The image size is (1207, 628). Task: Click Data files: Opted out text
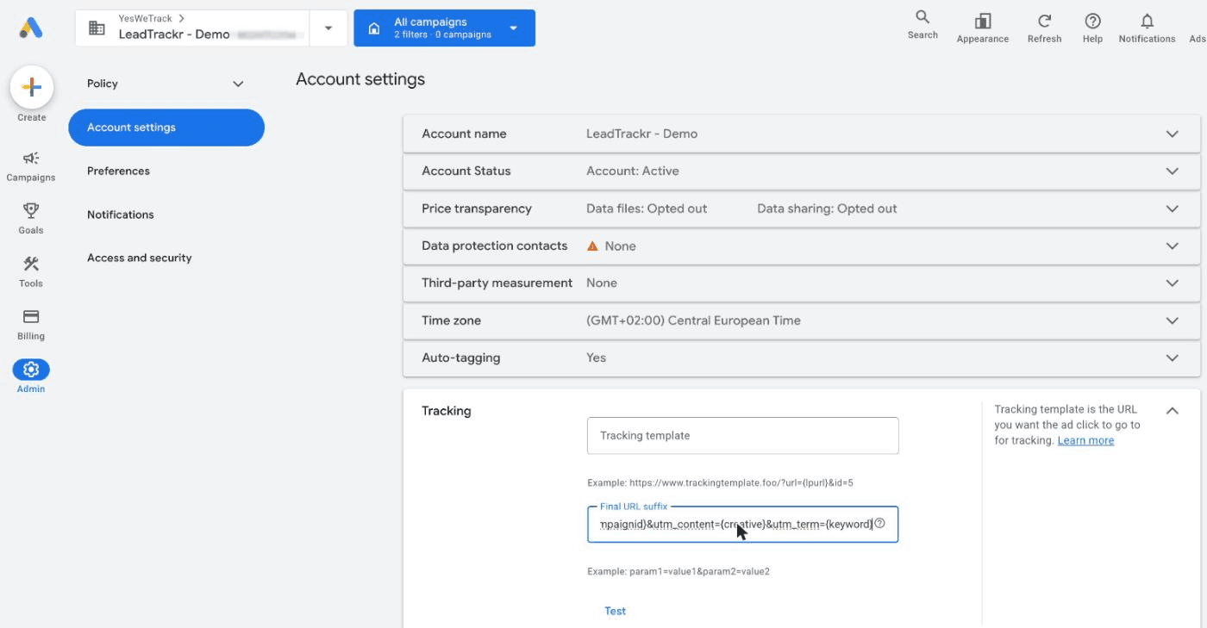647,208
